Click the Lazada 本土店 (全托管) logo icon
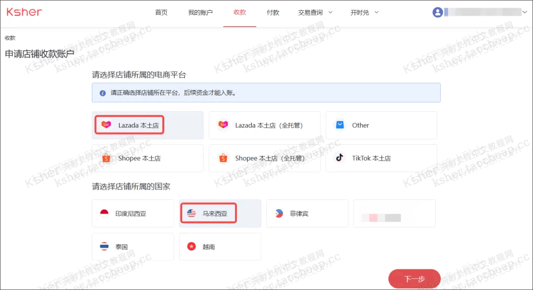 (x=223, y=125)
